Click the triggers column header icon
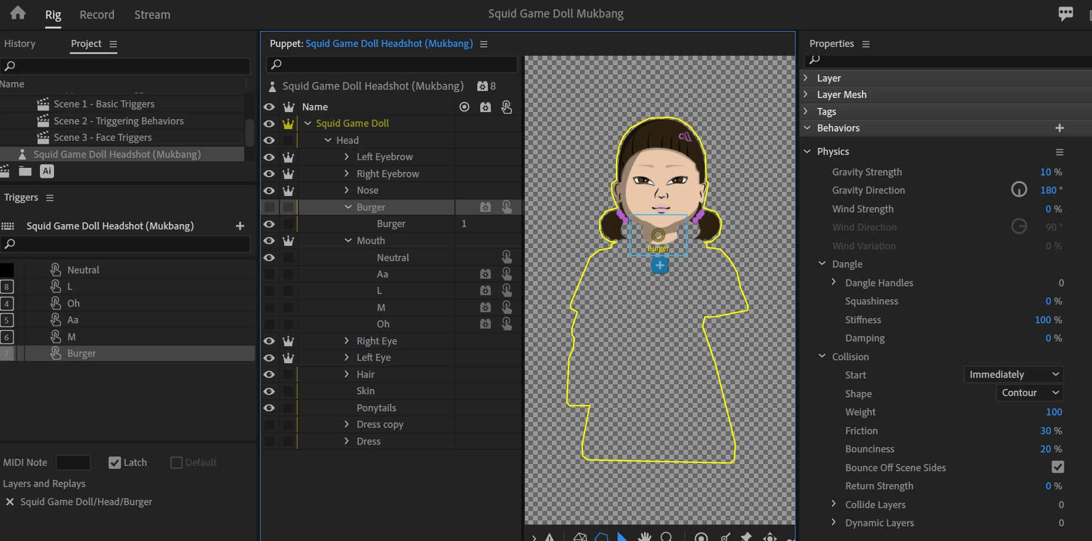The height and width of the screenshot is (541, 1092). click(506, 107)
